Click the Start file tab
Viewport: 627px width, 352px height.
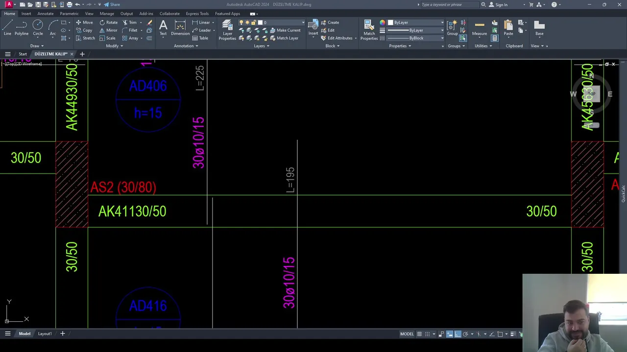(23, 54)
